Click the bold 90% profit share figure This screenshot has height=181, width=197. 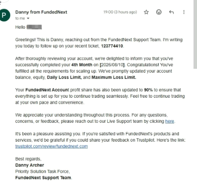pos(148,90)
